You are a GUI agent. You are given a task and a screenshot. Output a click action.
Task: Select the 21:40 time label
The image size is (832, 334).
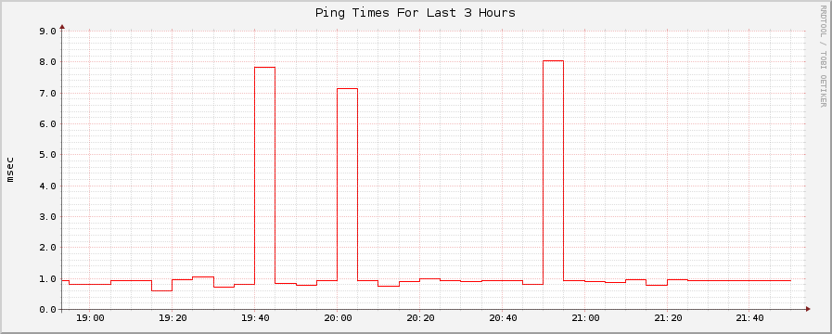click(x=749, y=318)
